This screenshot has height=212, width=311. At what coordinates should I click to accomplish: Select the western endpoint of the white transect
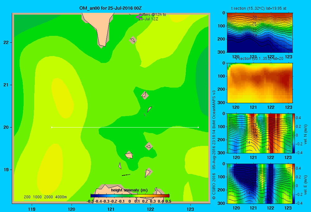[52, 127]
